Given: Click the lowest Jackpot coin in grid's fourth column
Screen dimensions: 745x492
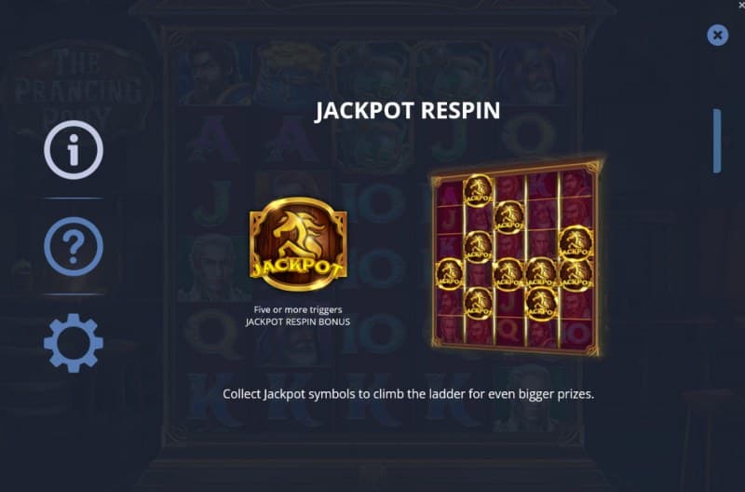Looking at the screenshot, I should coord(541,304).
